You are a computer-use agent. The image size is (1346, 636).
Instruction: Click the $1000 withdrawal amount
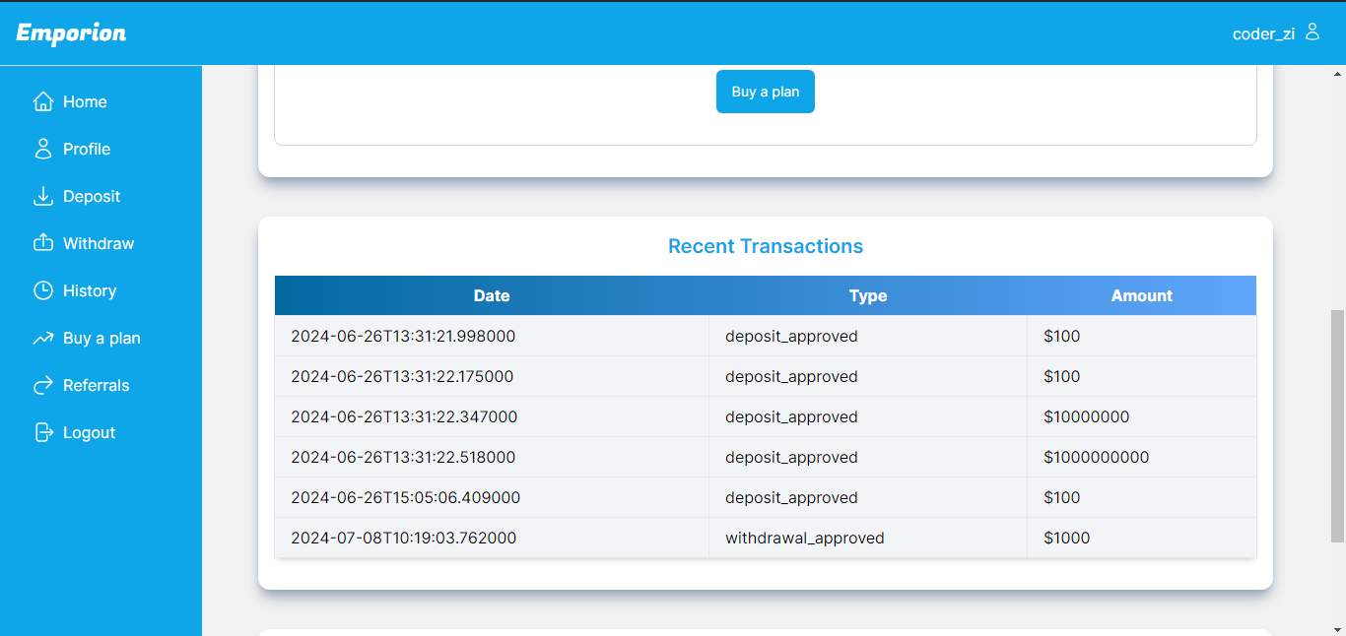tap(1067, 538)
